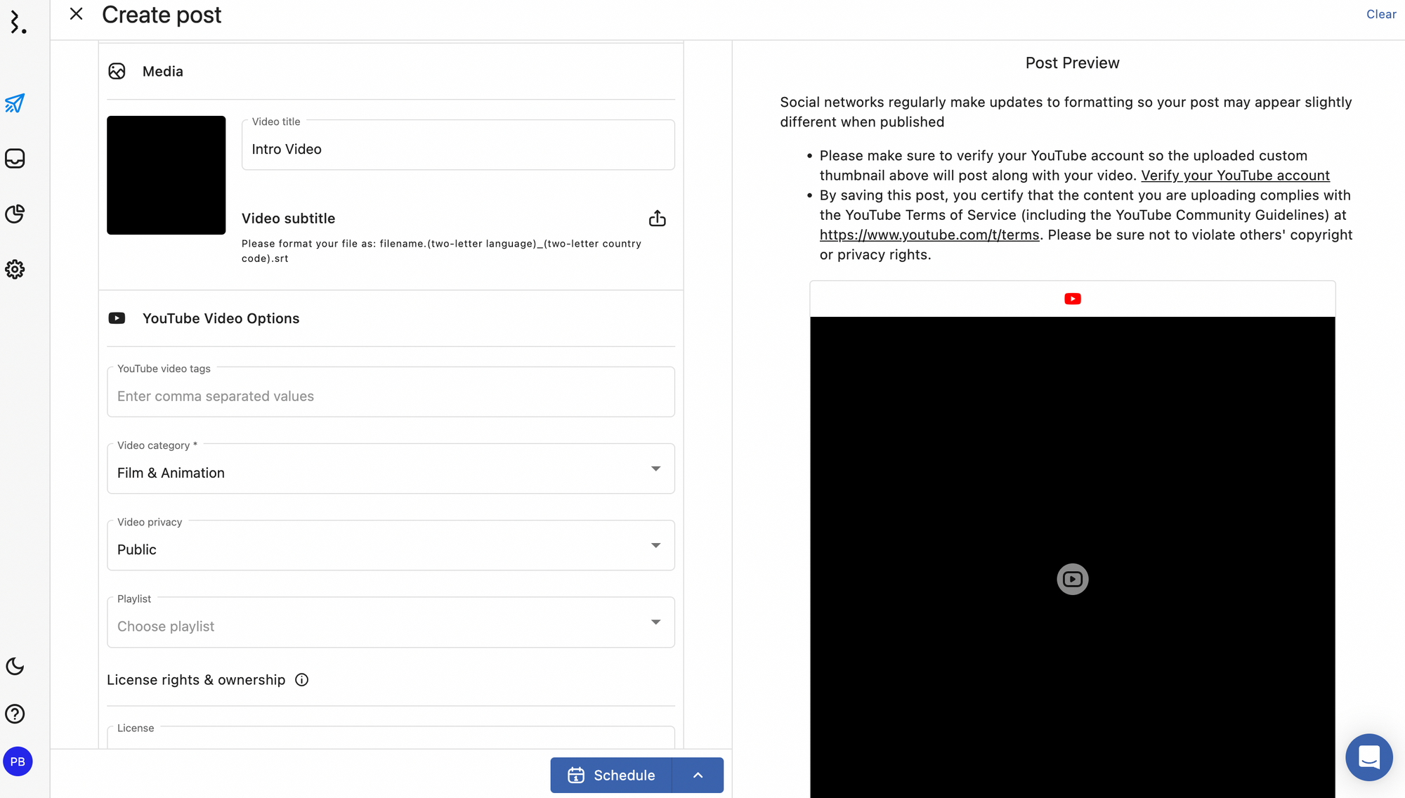Open the Publishing paper plane sidebar icon
Screen dimensions: 1405x798
[x=15, y=103]
